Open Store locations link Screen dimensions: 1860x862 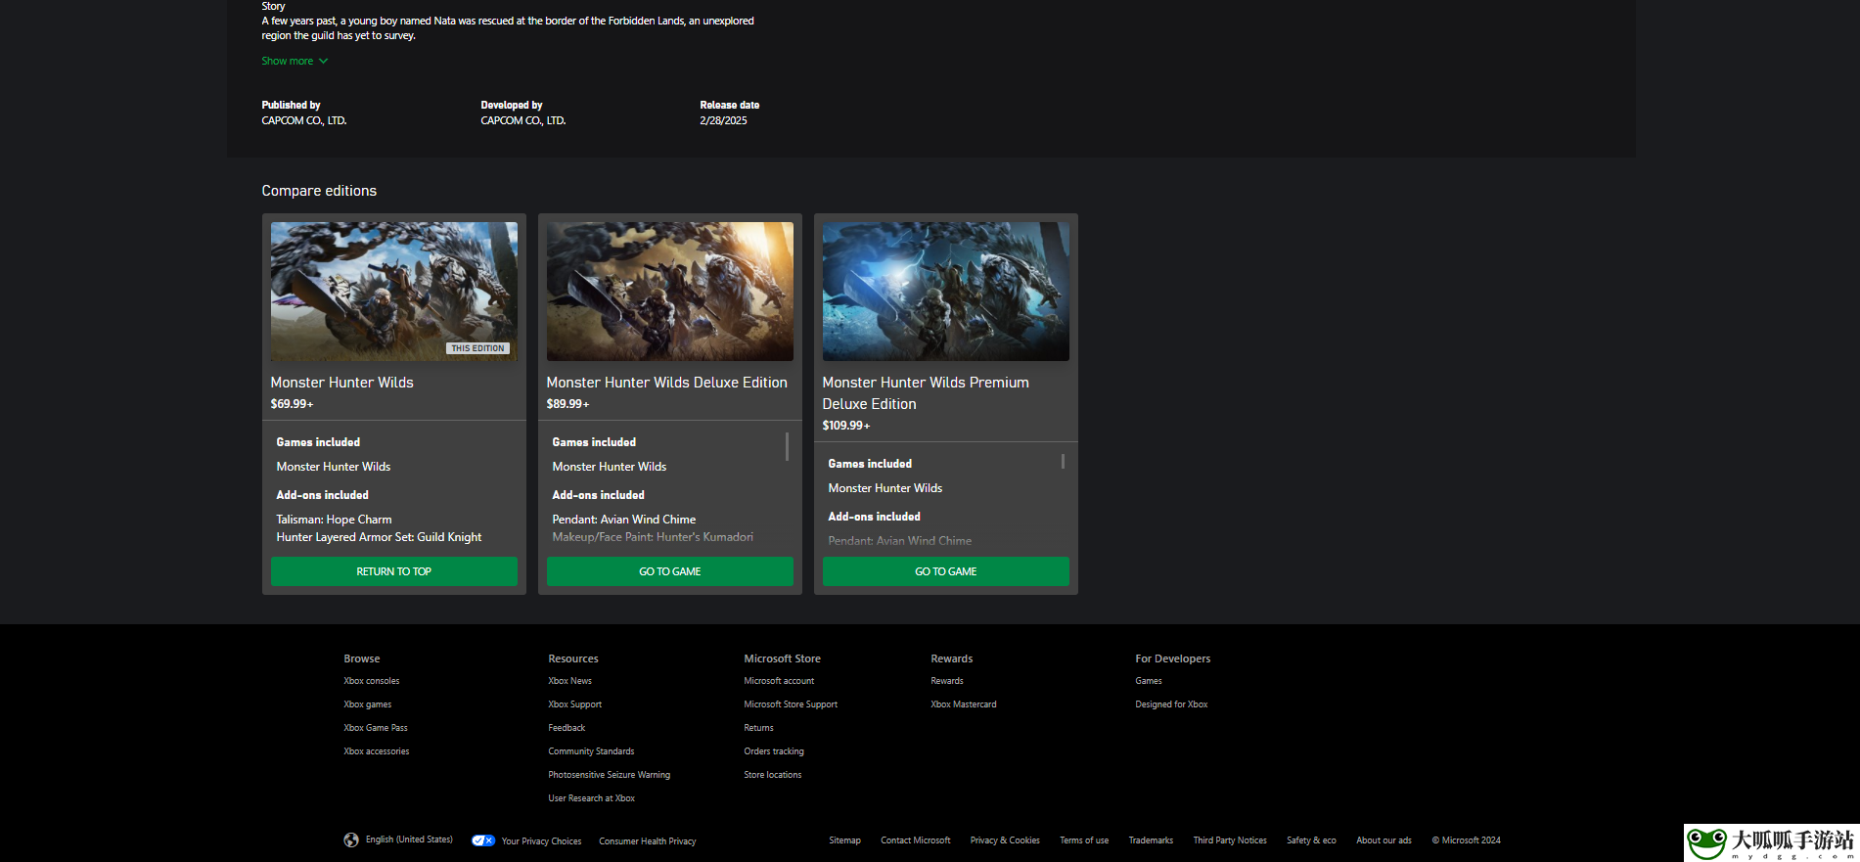click(773, 775)
